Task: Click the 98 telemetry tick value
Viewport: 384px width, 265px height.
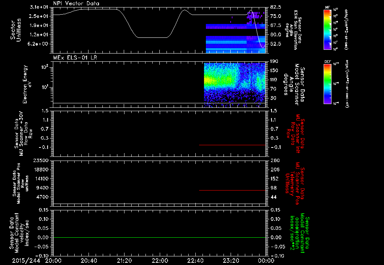Action: [x=273, y=188]
